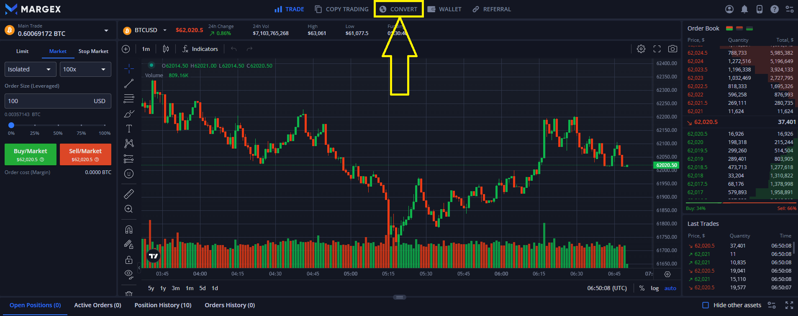This screenshot has width=798, height=316.
Task: Click the Order Size input field
Action: (48, 101)
